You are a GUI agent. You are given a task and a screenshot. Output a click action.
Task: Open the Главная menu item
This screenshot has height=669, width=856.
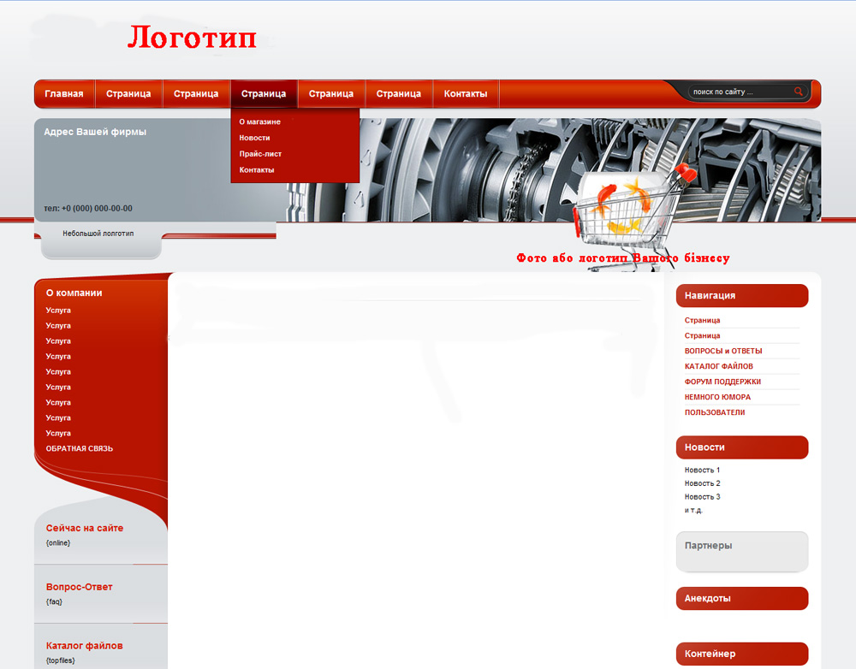coord(64,94)
